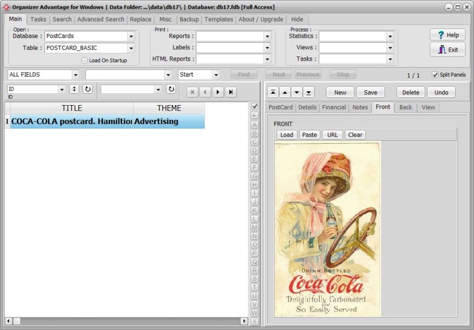Click the search text input field
Viewport: 474px width, 330px height.
point(126,74)
